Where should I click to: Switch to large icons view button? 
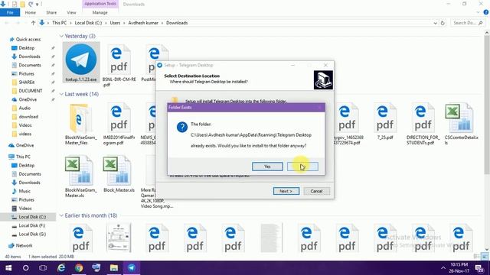485,257
